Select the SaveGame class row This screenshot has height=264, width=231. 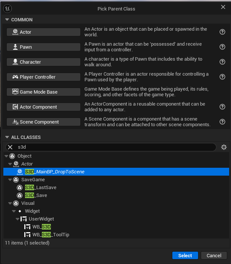(116, 180)
